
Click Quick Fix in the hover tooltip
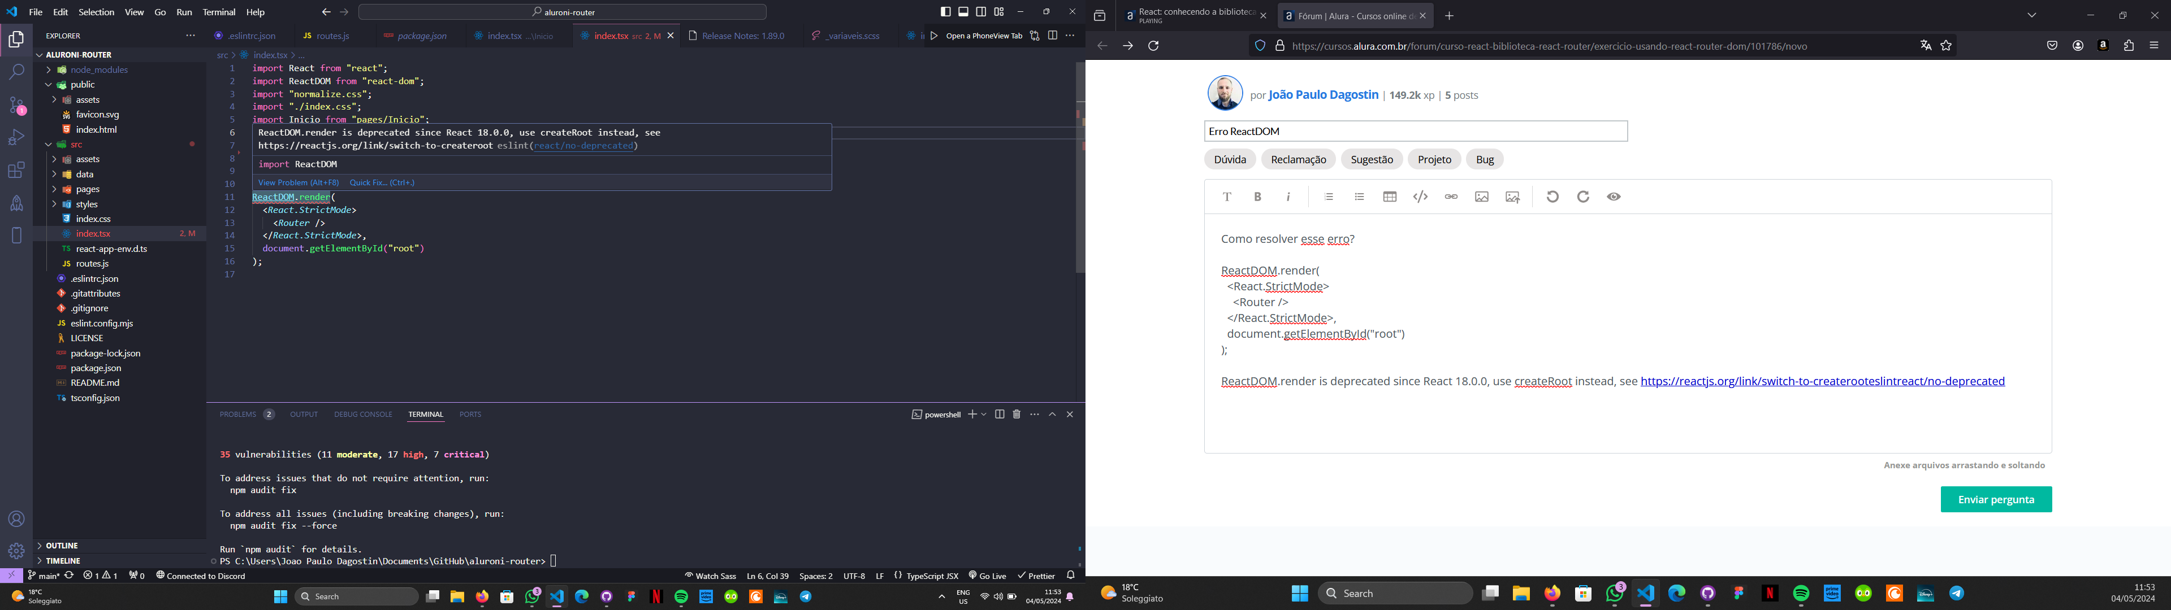pyautogui.click(x=382, y=183)
